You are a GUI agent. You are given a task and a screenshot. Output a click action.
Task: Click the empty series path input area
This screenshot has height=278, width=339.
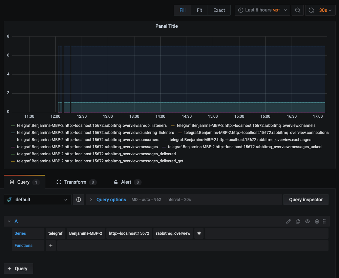coord(267,233)
